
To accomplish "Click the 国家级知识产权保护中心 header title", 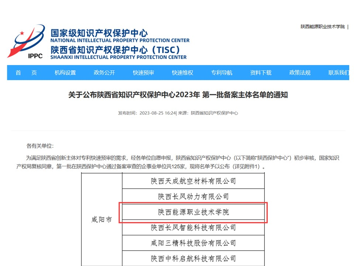I will 99,33.
